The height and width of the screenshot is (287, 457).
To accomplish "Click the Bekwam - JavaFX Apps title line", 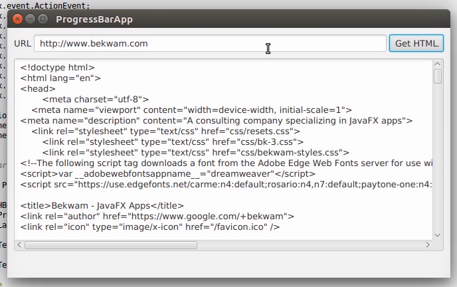I will pyautogui.click(x=102, y=205).
